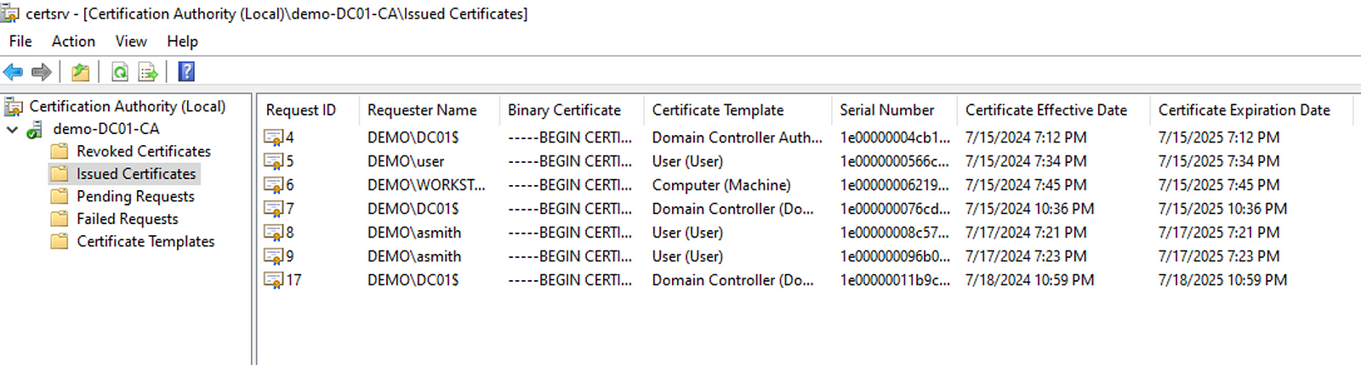Collapse the demo-DC01-CA tree node
Viewport: 1361px width, 365px height.
pos(12,129)
